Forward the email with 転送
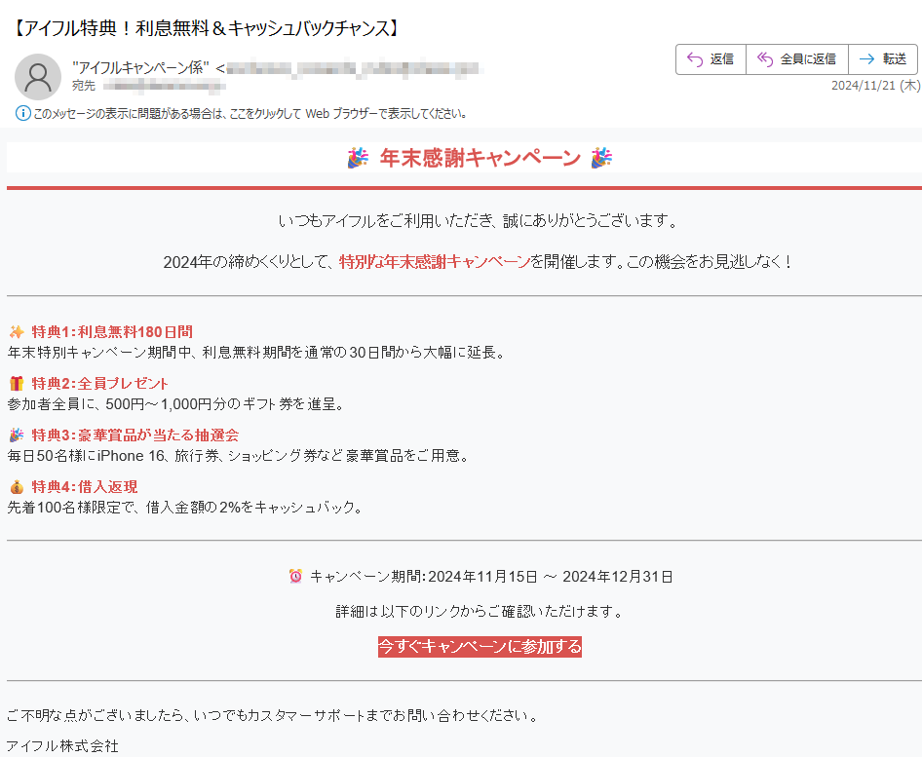Viewport: 922px width, 757px height. coord(883,59)
